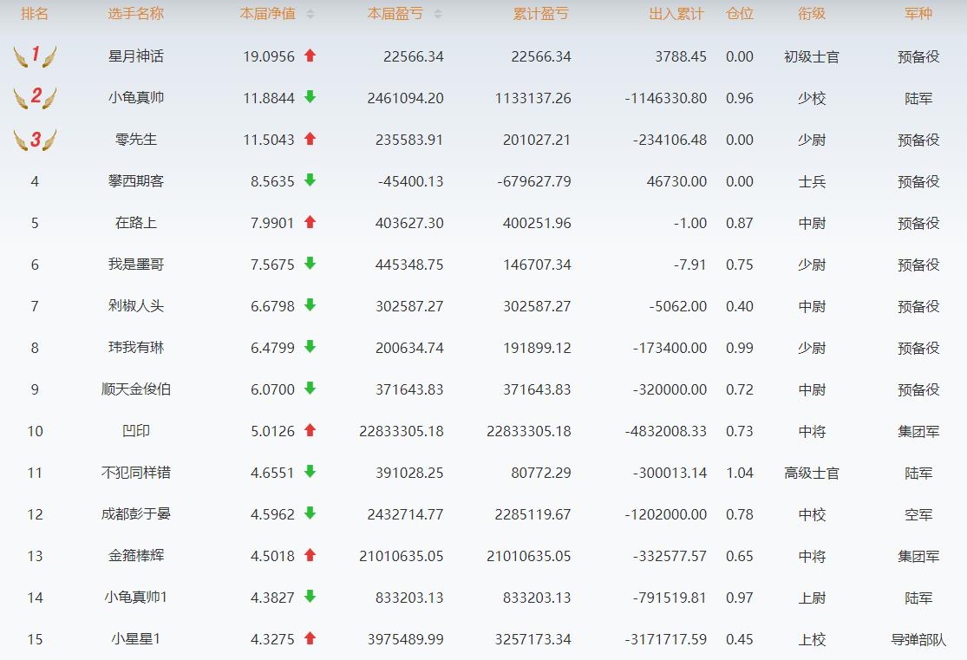The width and height of the screenshot is (967, 660).
Task: Sort by 本届净值 using sort arrows
Action: click(x=310, y=14)
